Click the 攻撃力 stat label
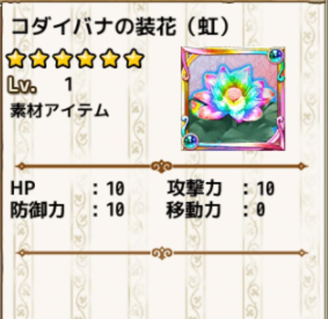This screenshot has height=319, width=328. pos(194,188)
